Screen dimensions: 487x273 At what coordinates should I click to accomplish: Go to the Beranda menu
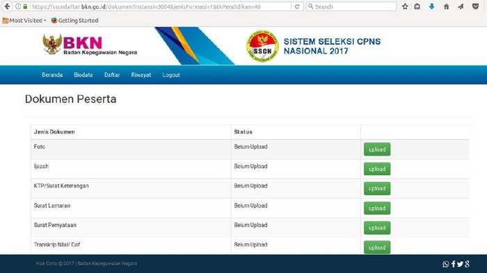[x=52, y=75]
